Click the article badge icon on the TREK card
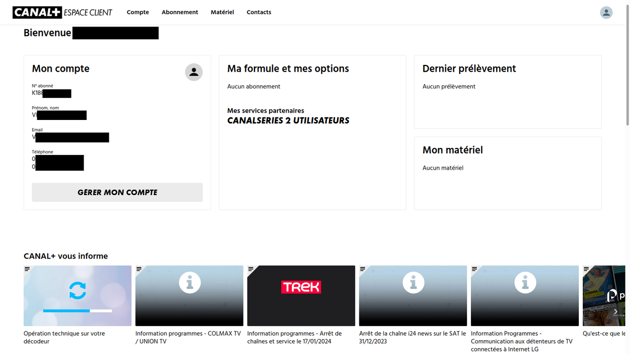Image resolution: width=630 pixels, height=354 pixels. (x=251, y=269)
